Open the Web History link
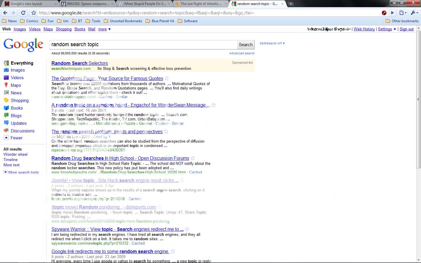Viewport: 421px width, 263px height. [x=364, y=29]
